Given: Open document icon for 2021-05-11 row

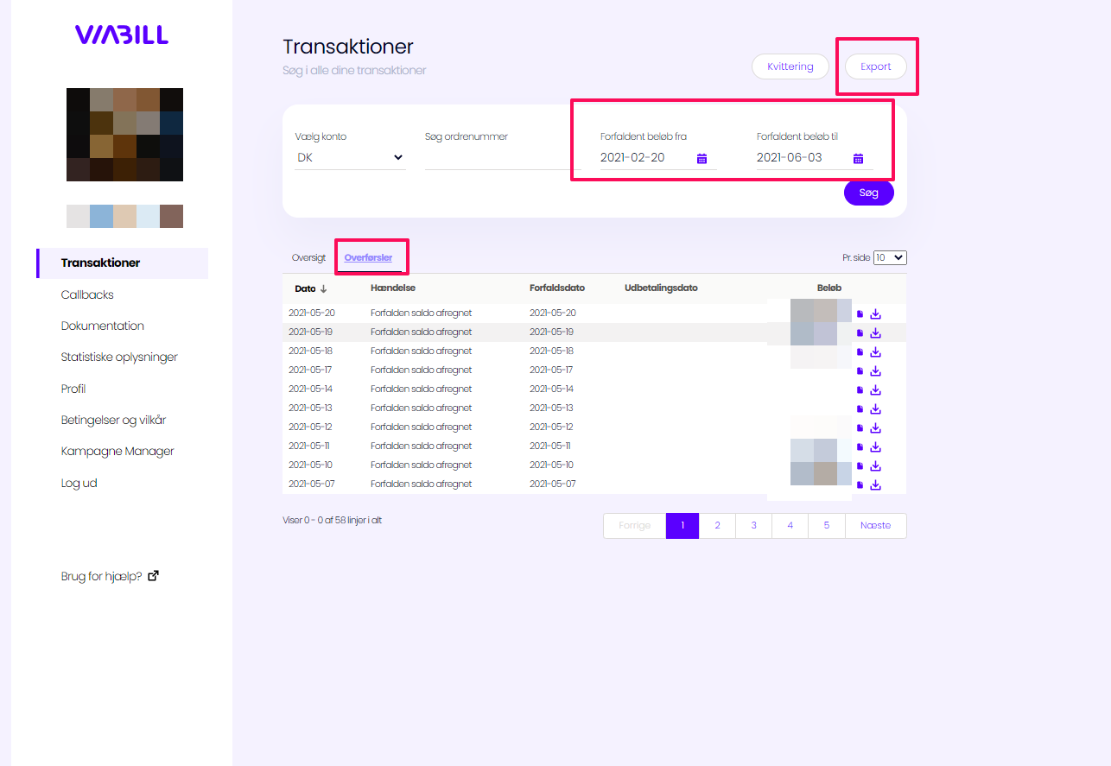Looking at the screenshot, I should 860,446.
